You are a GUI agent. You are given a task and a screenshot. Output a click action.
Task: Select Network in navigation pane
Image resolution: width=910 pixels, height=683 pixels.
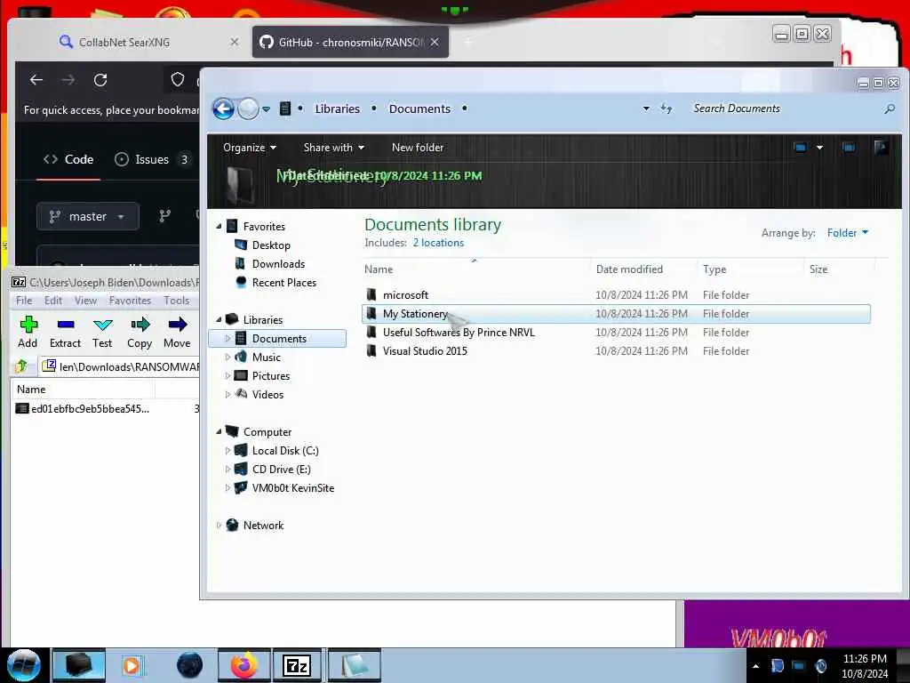[x=263, y=525]
